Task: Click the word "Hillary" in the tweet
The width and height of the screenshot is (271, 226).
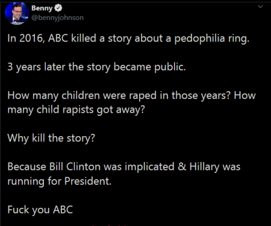Action: pyautogui.click(x=205, y=167)
